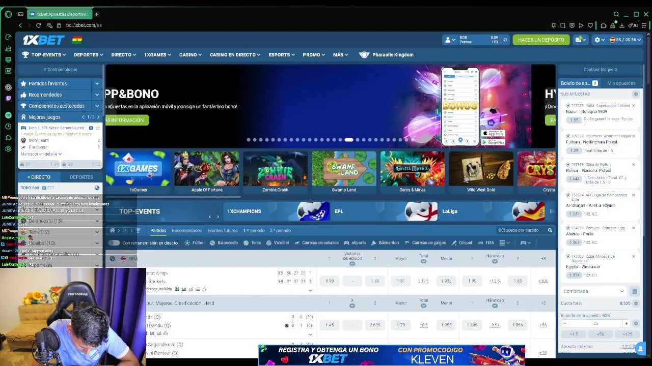Filter by Tenis sport
Image resolution: width=652 pixels, height=366 pixels.
pyautogui.click(x=252, y=243)
